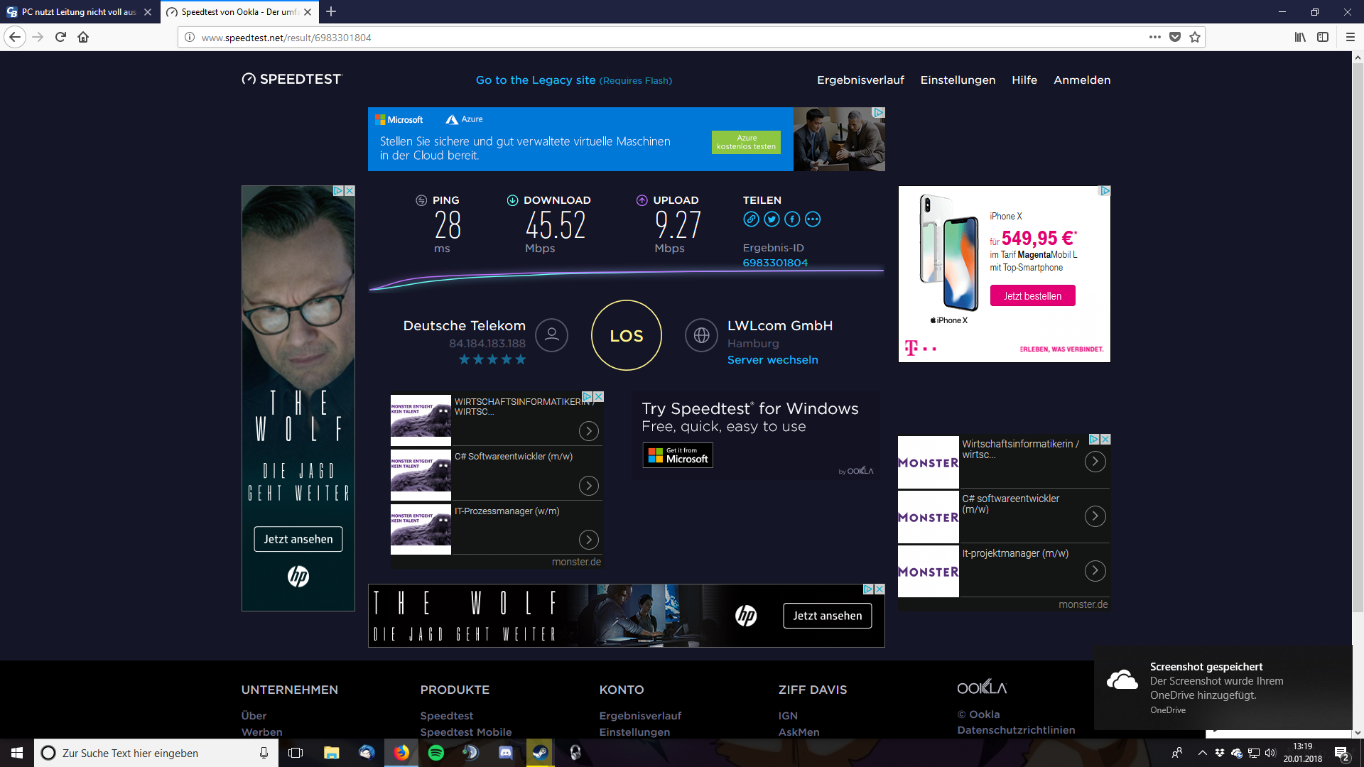Expand page actions three-dot menu
This screenshot has width=1364, height=767.
tap(1155, 37)
